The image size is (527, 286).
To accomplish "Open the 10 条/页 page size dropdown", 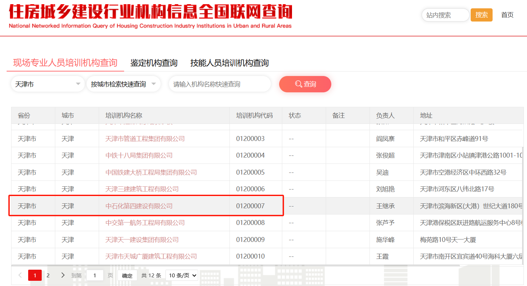I will (x=182, y=275).
